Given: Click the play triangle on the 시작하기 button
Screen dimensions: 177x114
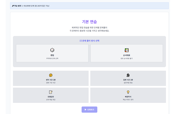Looking at the screenshot, I should point(85,110).
